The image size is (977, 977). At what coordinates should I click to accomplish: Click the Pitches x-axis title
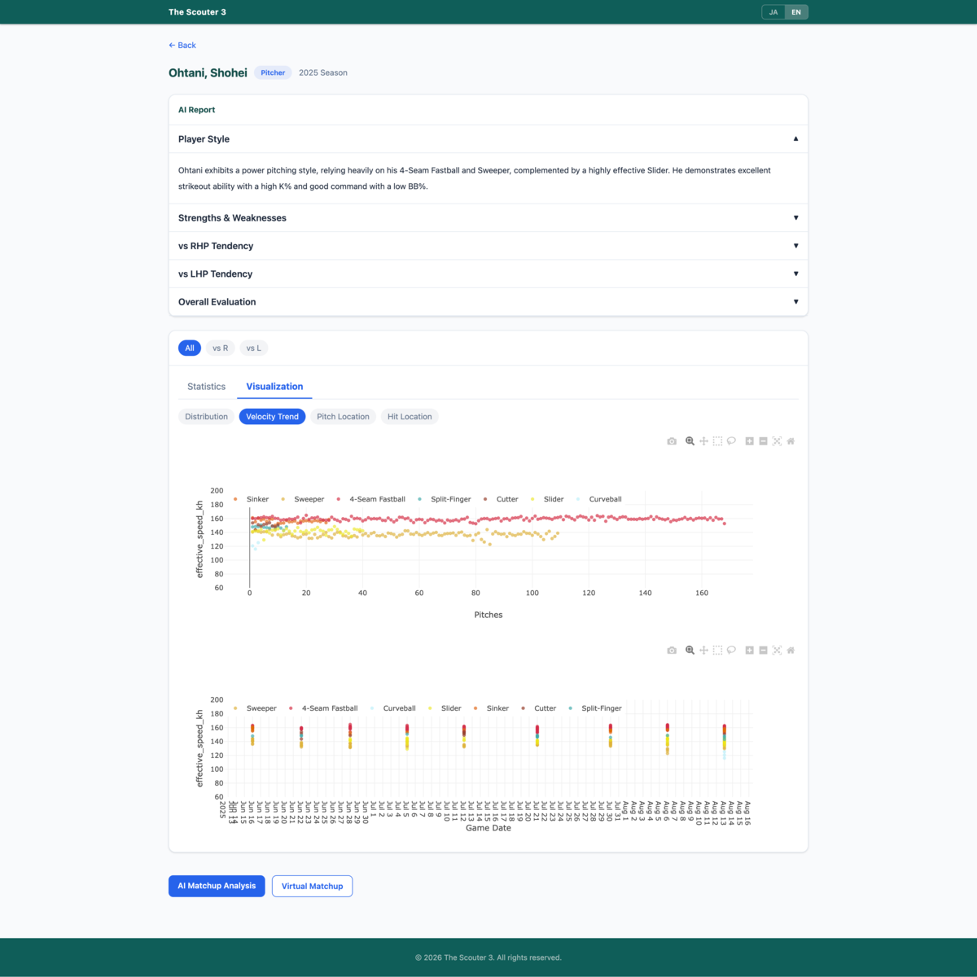tap(488, 615)
